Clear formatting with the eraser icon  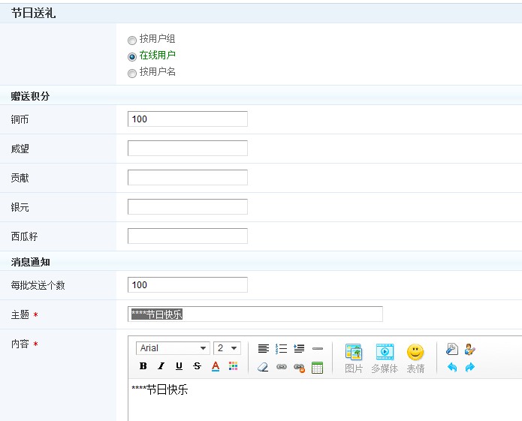[263, 367]
